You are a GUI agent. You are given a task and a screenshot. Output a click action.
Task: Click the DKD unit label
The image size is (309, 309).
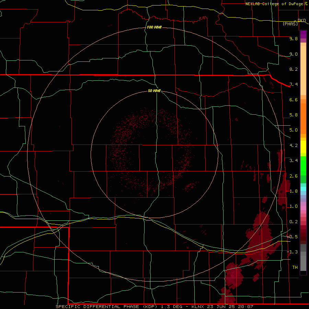302,20
